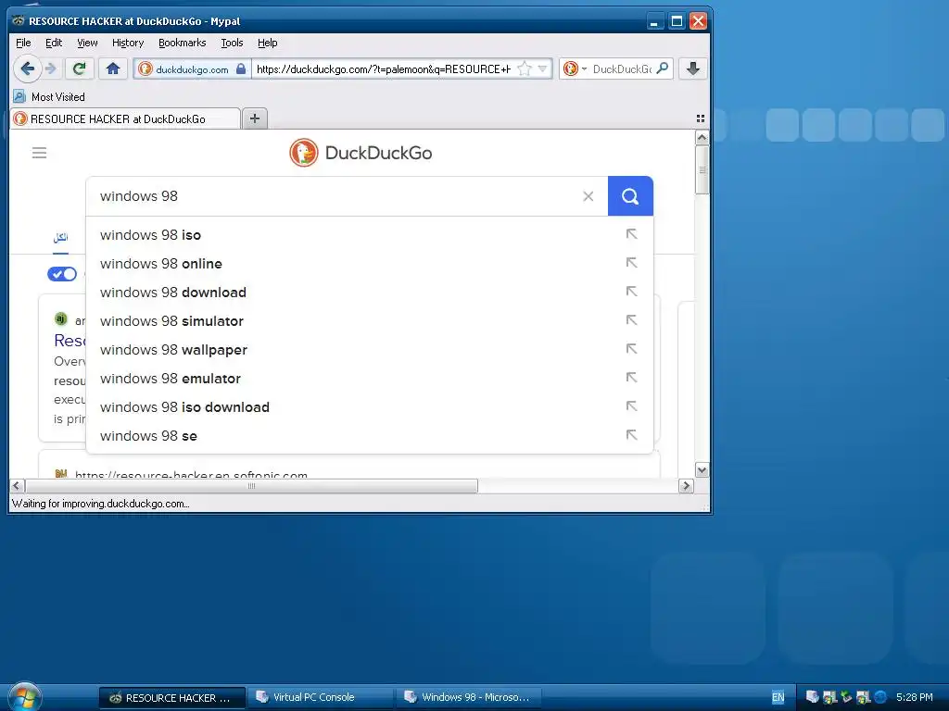The image size is (949, 711).
Task: Open the Edit menu
Action: 54,43
